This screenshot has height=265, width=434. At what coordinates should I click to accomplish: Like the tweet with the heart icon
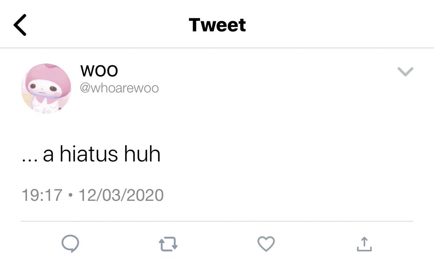click(266, 244)
